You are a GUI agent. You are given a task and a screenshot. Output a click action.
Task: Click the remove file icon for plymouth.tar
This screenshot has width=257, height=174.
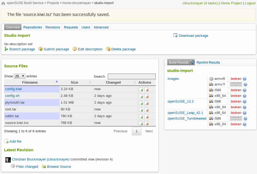pos(147,103)
